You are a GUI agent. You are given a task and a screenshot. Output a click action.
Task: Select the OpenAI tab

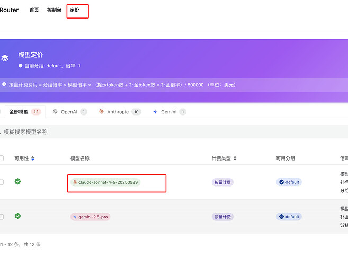[x=70, y=112]
